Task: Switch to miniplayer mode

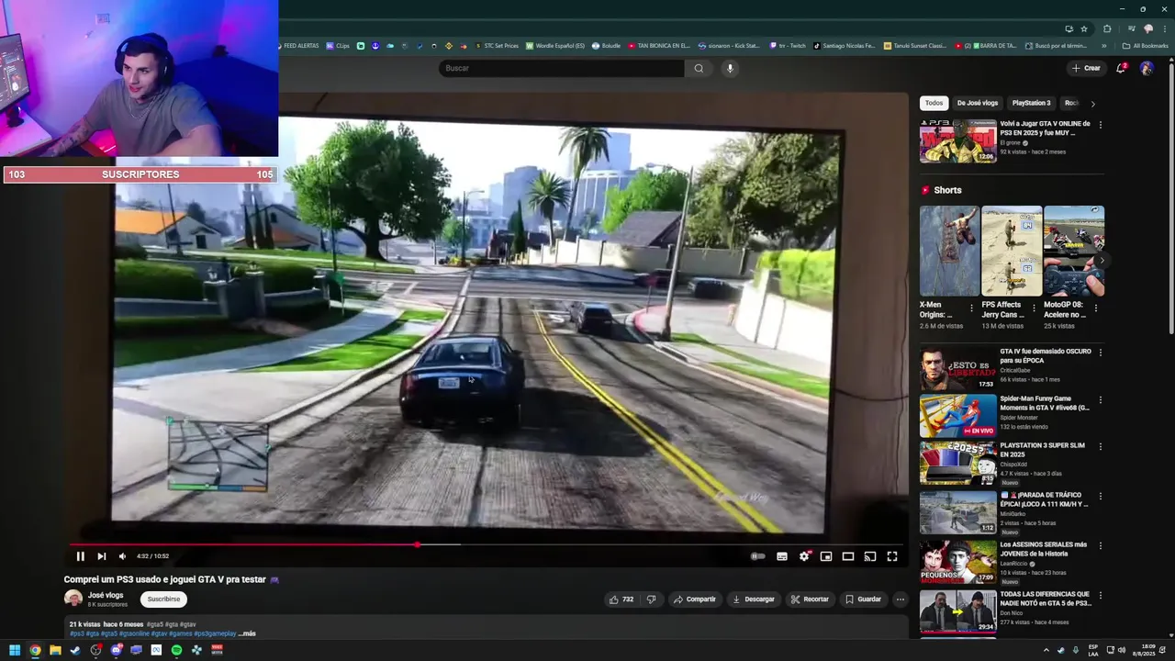Action: (x=826, y=556)
